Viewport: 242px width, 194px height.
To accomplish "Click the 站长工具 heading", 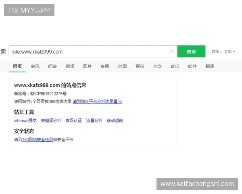I will (24, 112).
